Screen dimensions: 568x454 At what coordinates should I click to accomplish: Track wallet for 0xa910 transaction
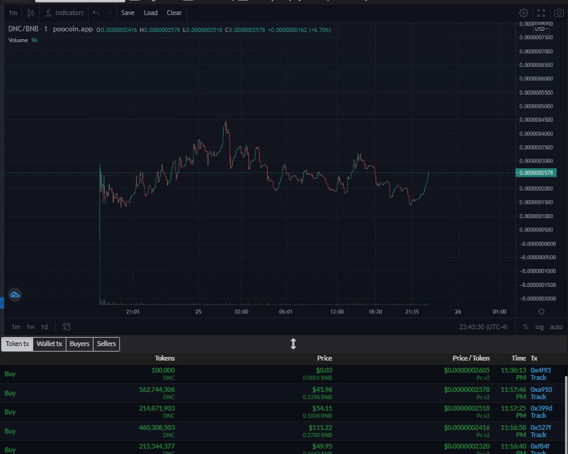(x=538, y=397)
